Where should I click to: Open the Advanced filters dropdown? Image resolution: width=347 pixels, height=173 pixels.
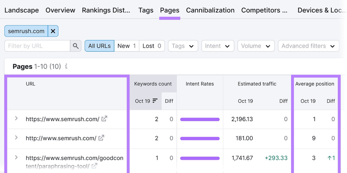tap(309, 46)
